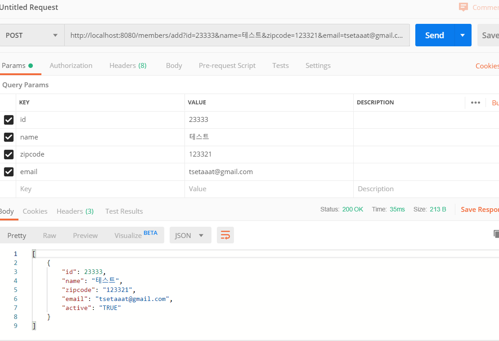
Task: Switch to the Params request tab
Action: pos(17,66)
